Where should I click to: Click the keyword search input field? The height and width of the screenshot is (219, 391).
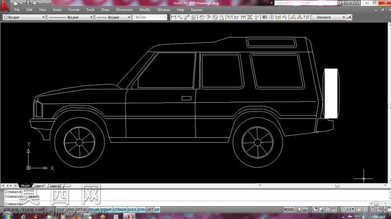[x=306, y=3]
